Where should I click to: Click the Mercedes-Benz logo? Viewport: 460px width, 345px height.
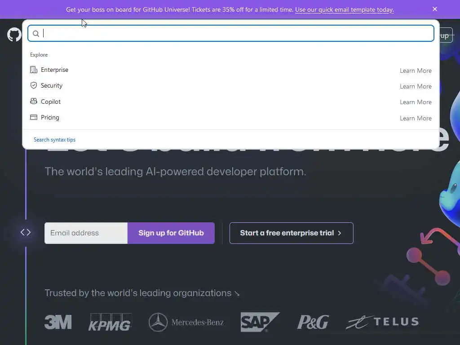(x=186, y=322)
